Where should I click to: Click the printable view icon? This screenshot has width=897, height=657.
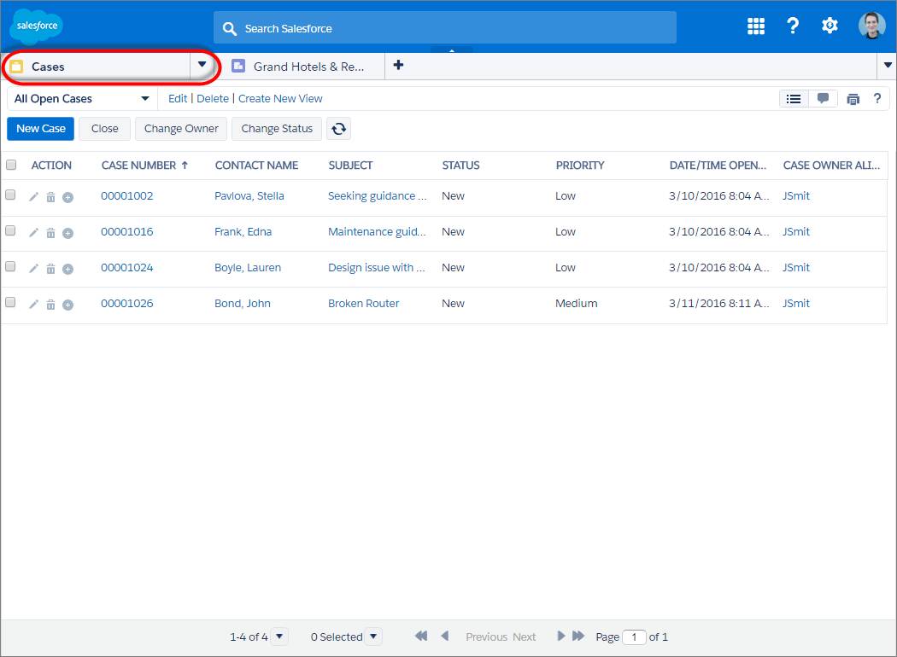853,100
